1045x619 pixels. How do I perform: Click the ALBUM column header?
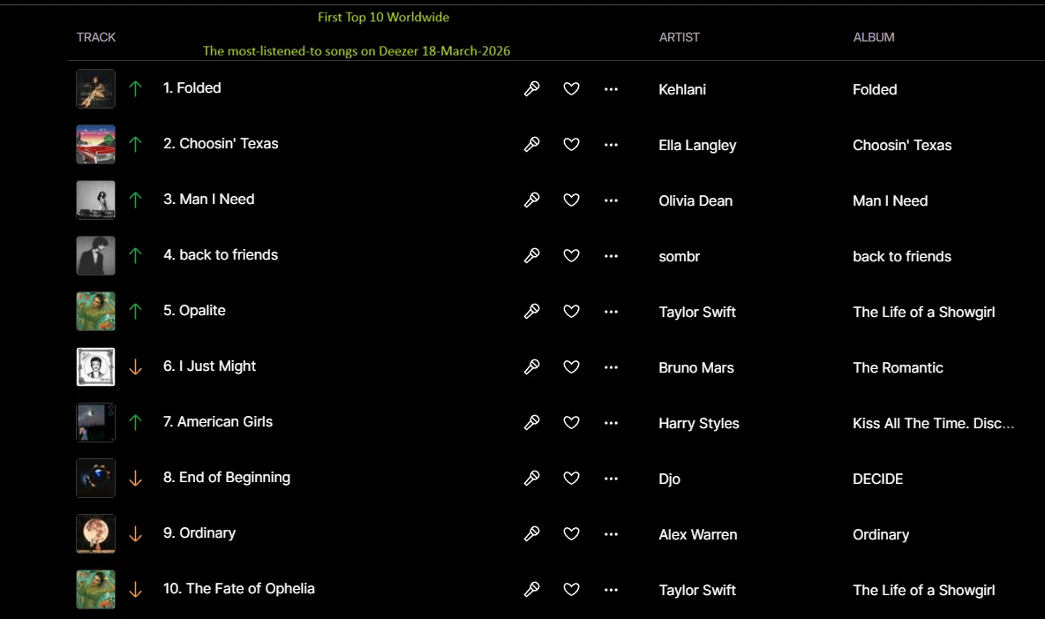tap(873, 37)
